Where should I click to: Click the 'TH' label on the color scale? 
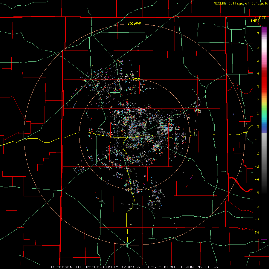[x=257, y=233]
